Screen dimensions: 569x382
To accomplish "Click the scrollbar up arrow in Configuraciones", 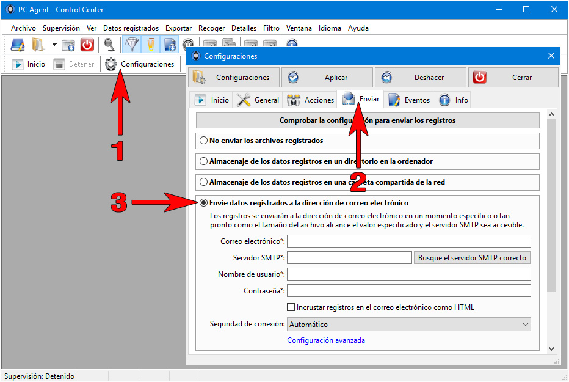I will 551,115.
